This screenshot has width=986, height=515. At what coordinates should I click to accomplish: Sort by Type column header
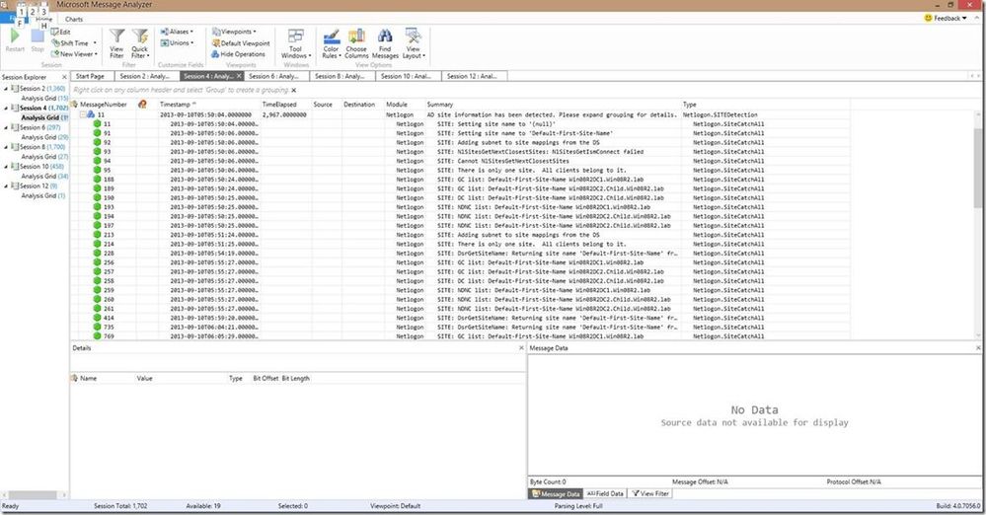tap(690, 105)
